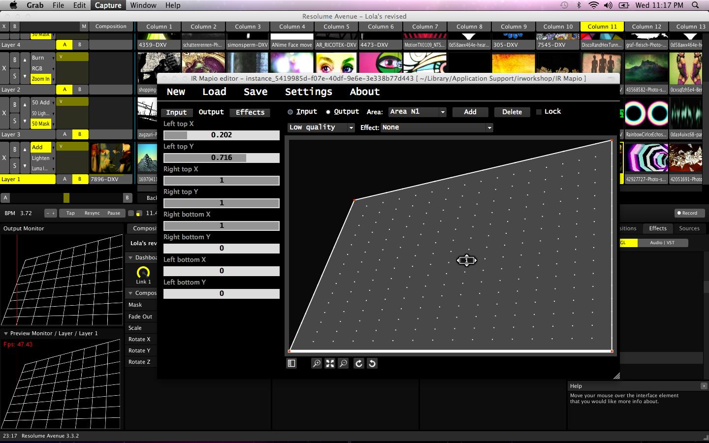Rotate the area clockwise
The width and height of the screenshot is (709, 443).
pos(359,363)
